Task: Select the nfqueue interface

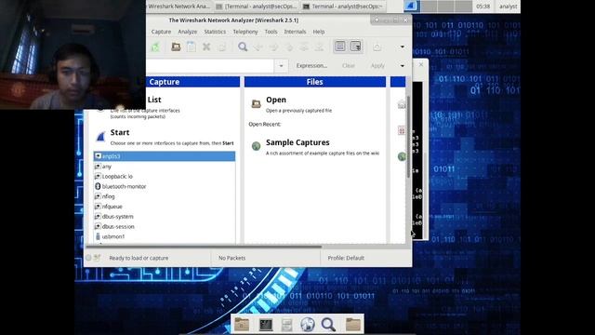Action: pyautogui.click(x=165, y=207)
